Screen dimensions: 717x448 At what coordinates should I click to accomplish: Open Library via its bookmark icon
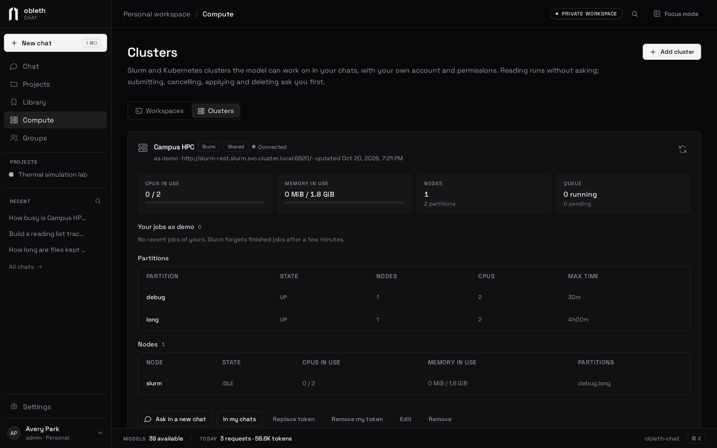click(14, 102)
